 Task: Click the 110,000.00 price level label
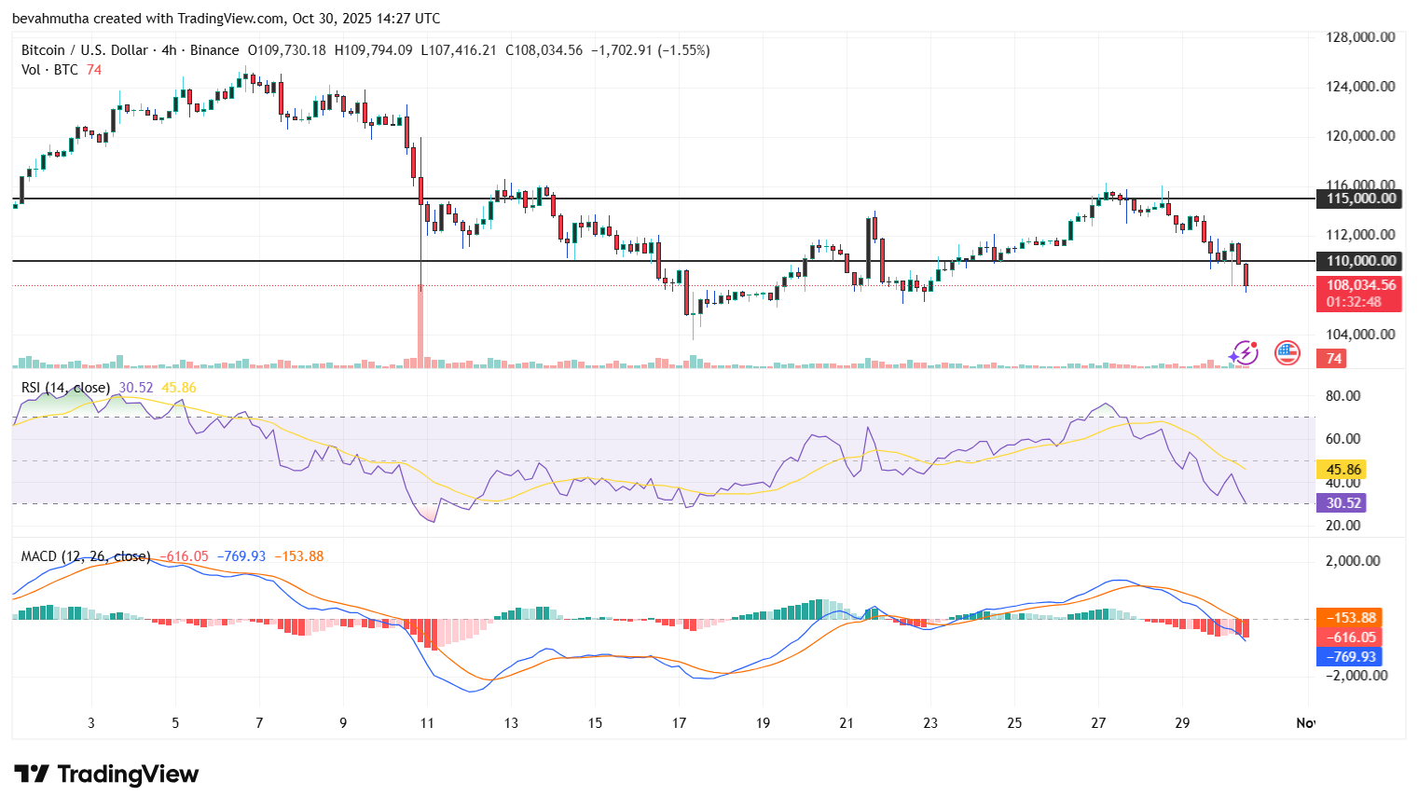click(1357, 261)
